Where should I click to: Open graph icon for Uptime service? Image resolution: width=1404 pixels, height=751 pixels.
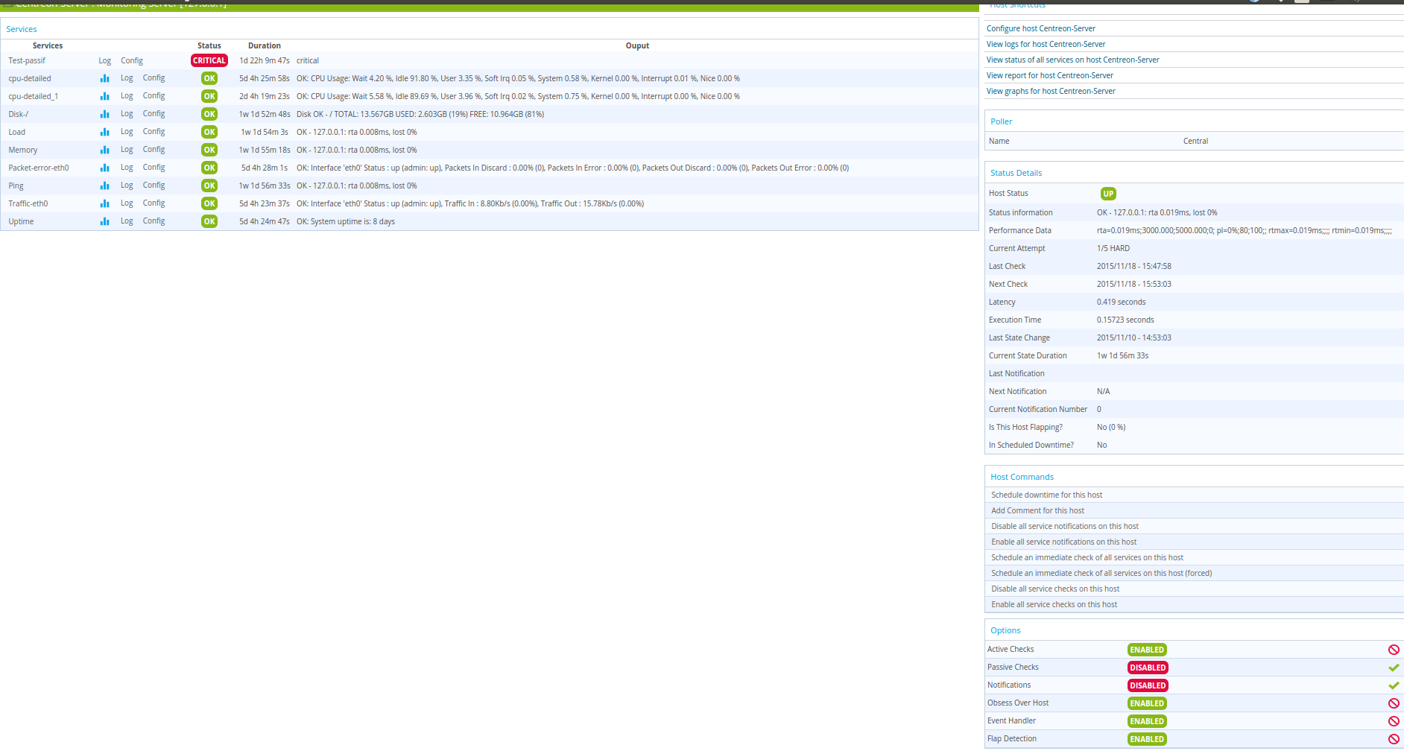tap(104, 221)
